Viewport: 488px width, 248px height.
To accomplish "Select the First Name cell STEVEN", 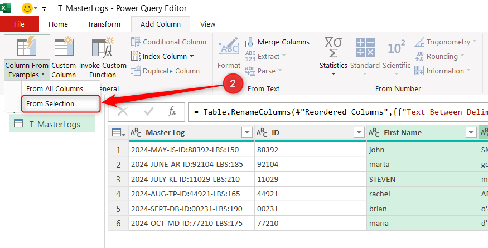I will click(x=422, y=179).
